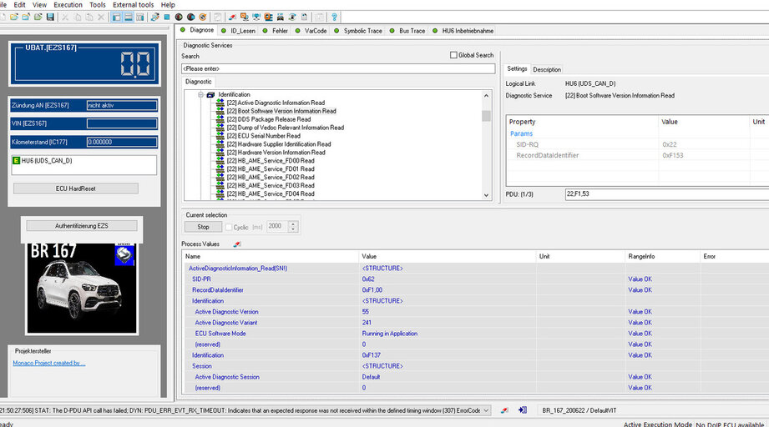This screenshot has height=427, width=769.
Task: Click the eraser icon beside Process Values
Action: pos(236,244)
